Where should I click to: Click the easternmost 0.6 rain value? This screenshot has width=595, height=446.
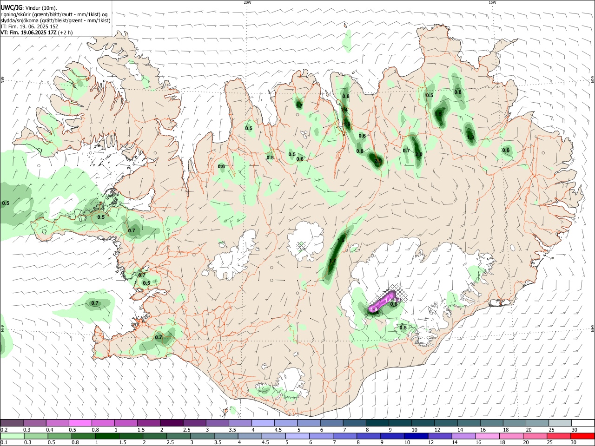[506, 150]
